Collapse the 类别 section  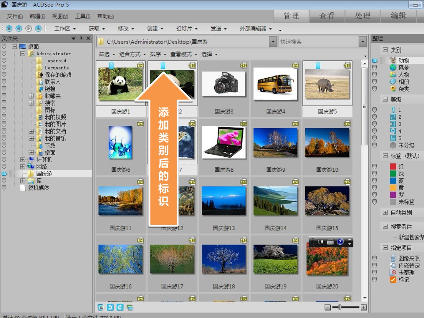click(x=385, y=50)
